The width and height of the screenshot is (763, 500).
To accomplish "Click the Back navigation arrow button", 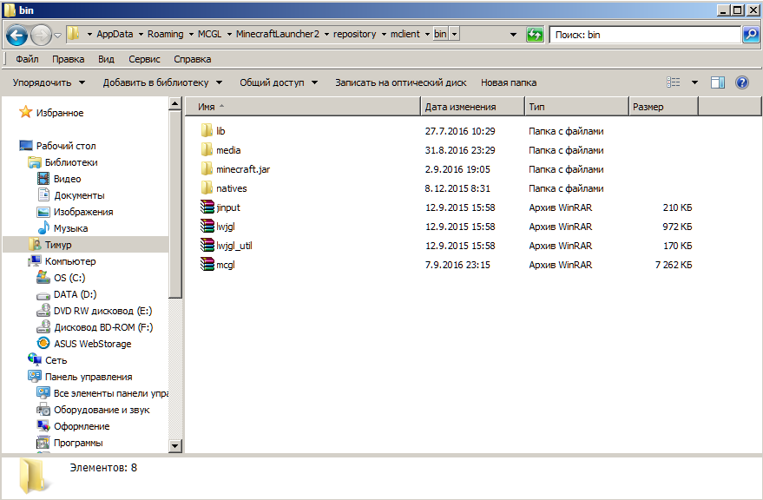I will 17,35.
